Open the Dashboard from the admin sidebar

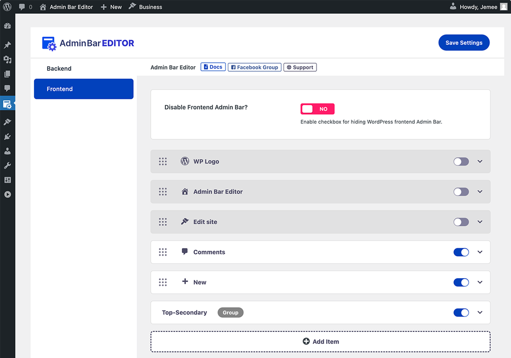click(8, 26)
